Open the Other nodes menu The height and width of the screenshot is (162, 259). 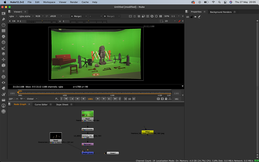pos(3,100)
